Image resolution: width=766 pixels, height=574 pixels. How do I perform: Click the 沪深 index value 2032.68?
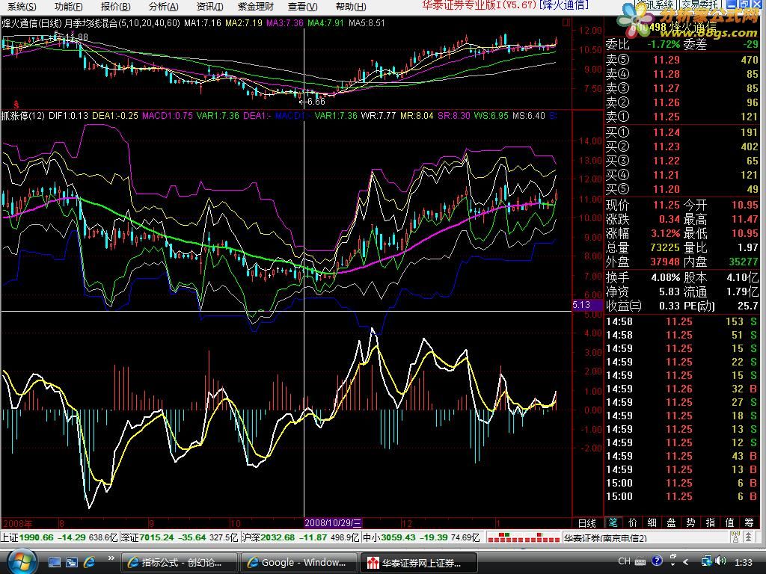click(278, 537)
